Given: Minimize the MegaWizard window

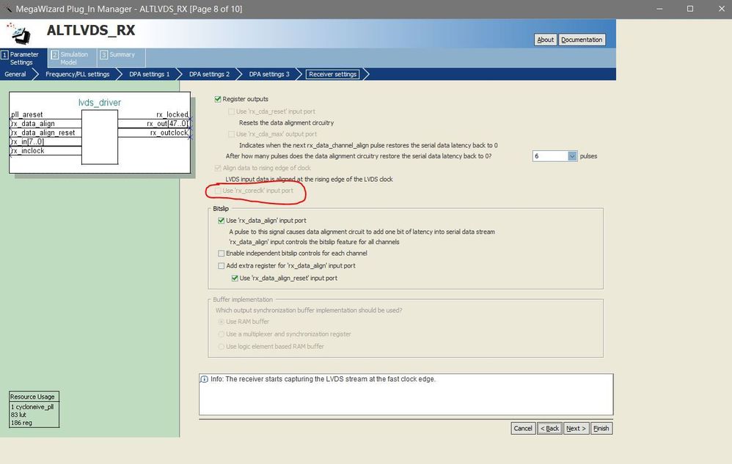Looking at the screenshot, I should 659,9.
